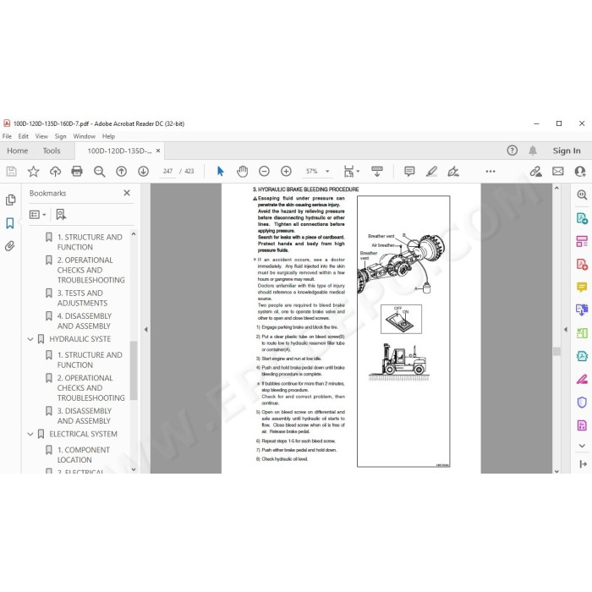The height and width of the screenshot is (592, 592).
Task: Open Attachments paperclip panel icon
Action: [x=10, y=246]
